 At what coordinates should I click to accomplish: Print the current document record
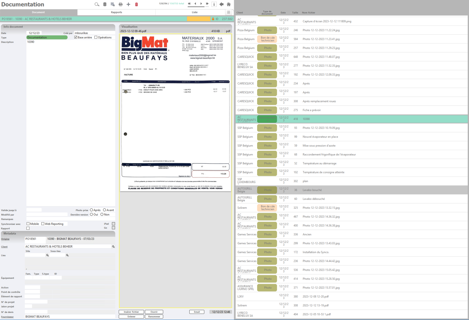pos(120,4)
